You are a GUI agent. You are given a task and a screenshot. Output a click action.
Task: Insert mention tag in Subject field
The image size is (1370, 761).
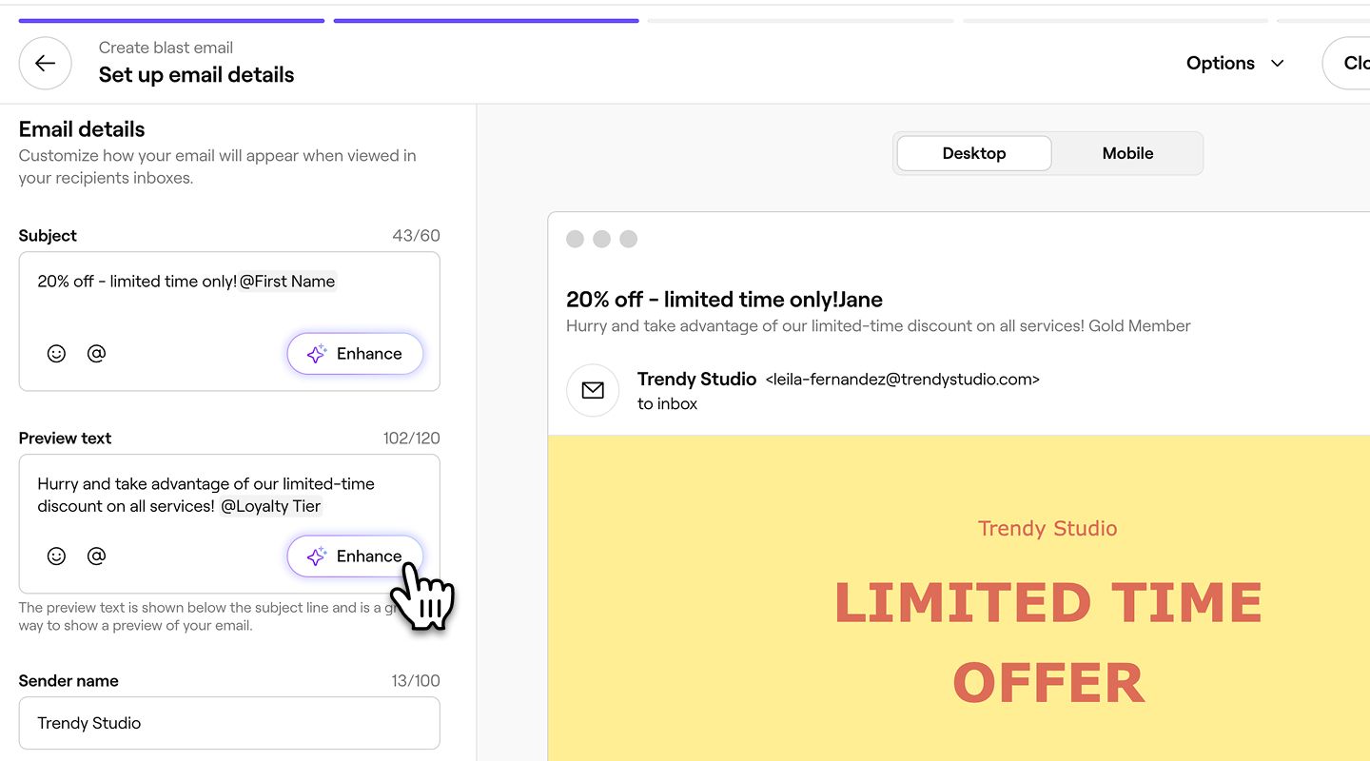96,354
